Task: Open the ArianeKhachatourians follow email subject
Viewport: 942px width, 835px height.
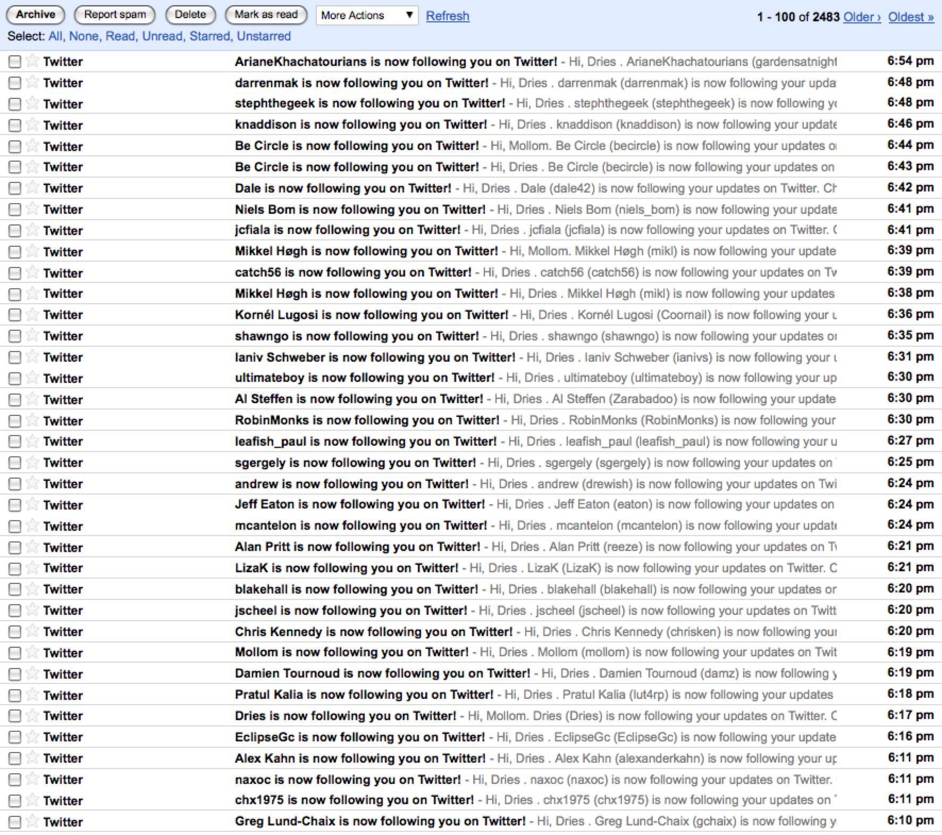Action: (396, 62)
